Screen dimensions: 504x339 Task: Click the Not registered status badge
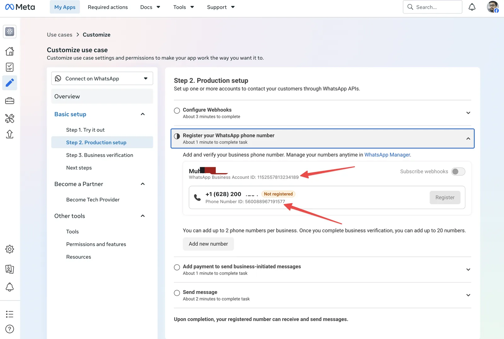click(278, 194)
